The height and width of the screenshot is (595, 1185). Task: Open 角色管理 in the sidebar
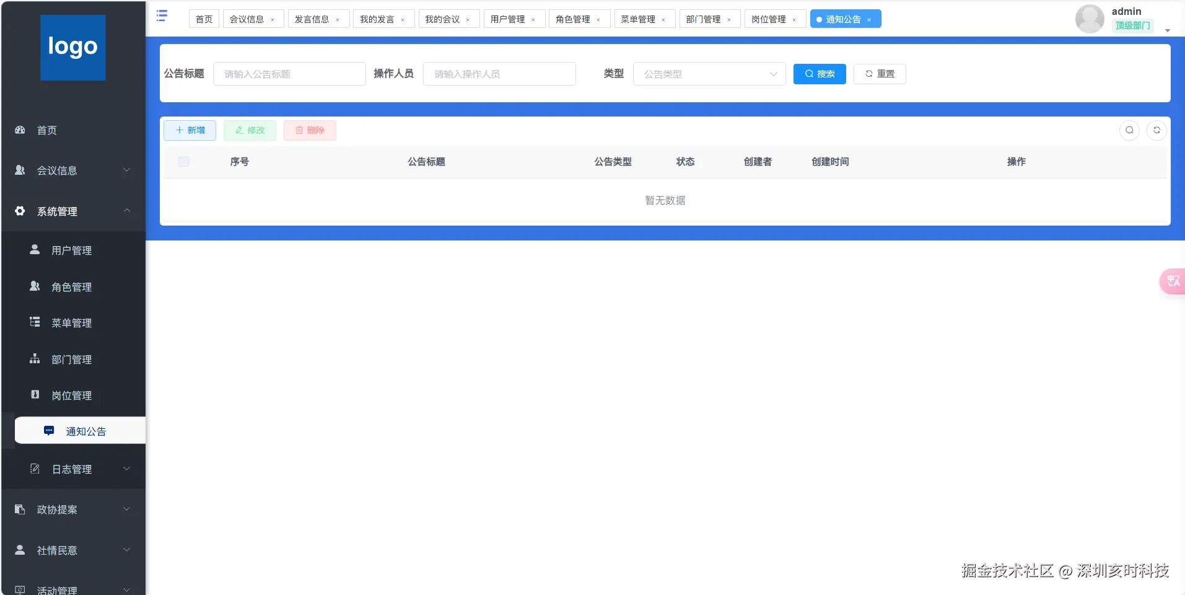[73, 287]
